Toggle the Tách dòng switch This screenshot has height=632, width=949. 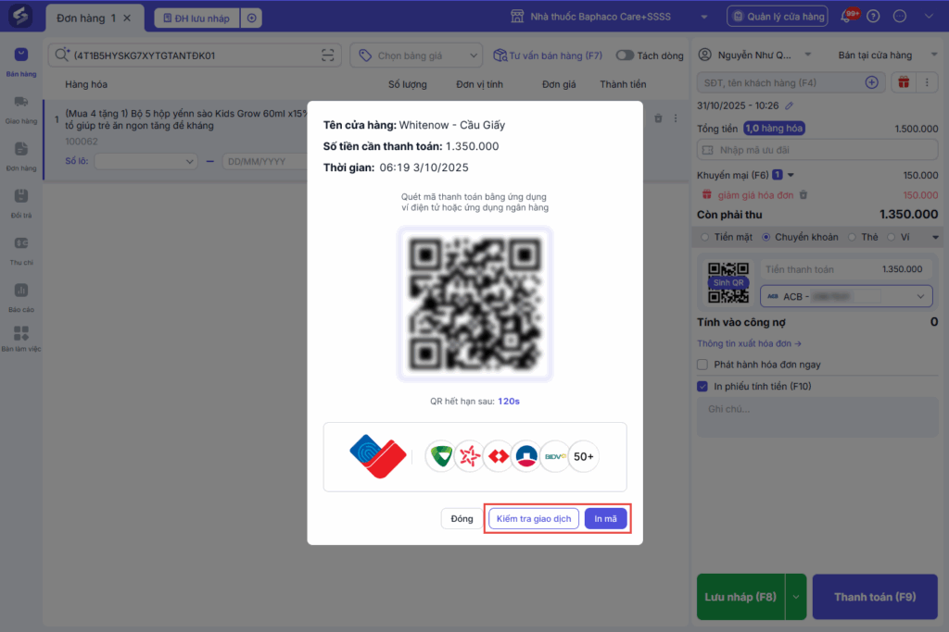coord(625,55)
